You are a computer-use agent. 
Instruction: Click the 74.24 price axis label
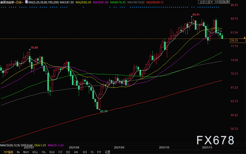234,60
